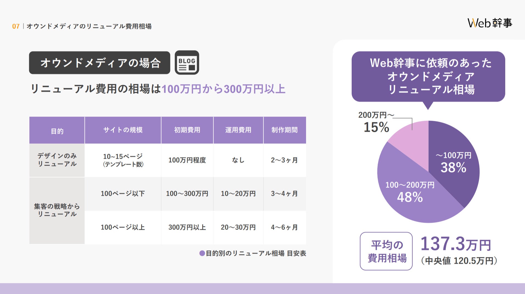Viewport: 525px width, 294px height.
Task: Click the purple Web幹事に依頼のあった speech bubble
Action: [428, 77]
